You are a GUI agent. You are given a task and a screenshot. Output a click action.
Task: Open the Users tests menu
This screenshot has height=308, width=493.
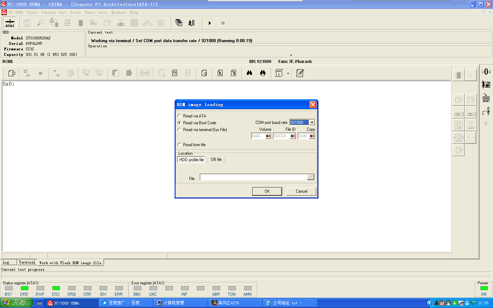point(96,13)
